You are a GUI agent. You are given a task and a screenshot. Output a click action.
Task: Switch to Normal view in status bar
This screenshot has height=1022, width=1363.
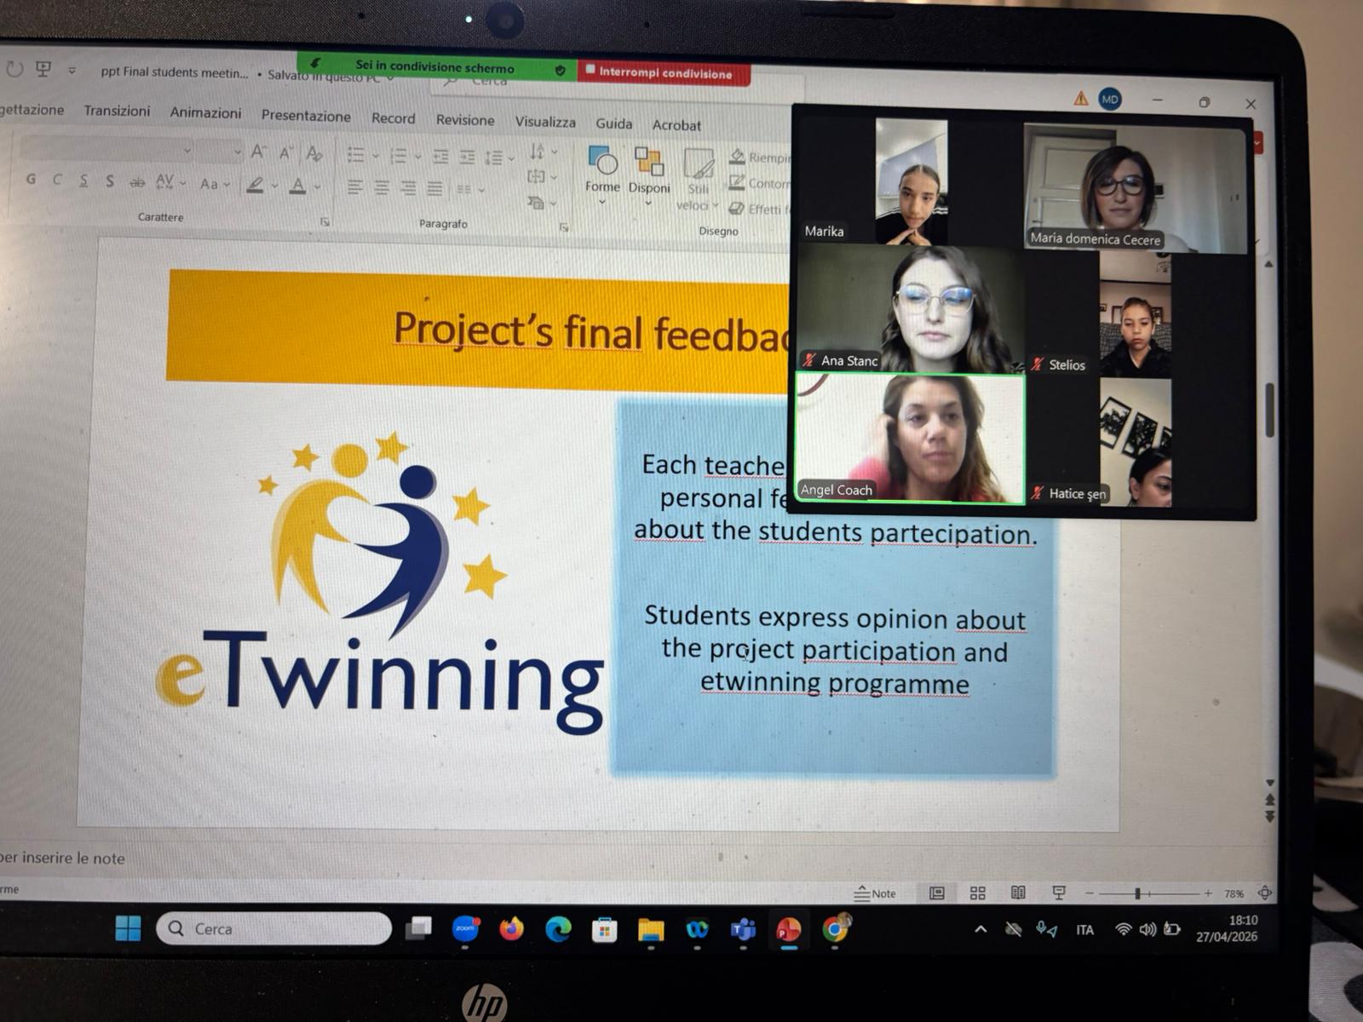(x=937, y=893)
